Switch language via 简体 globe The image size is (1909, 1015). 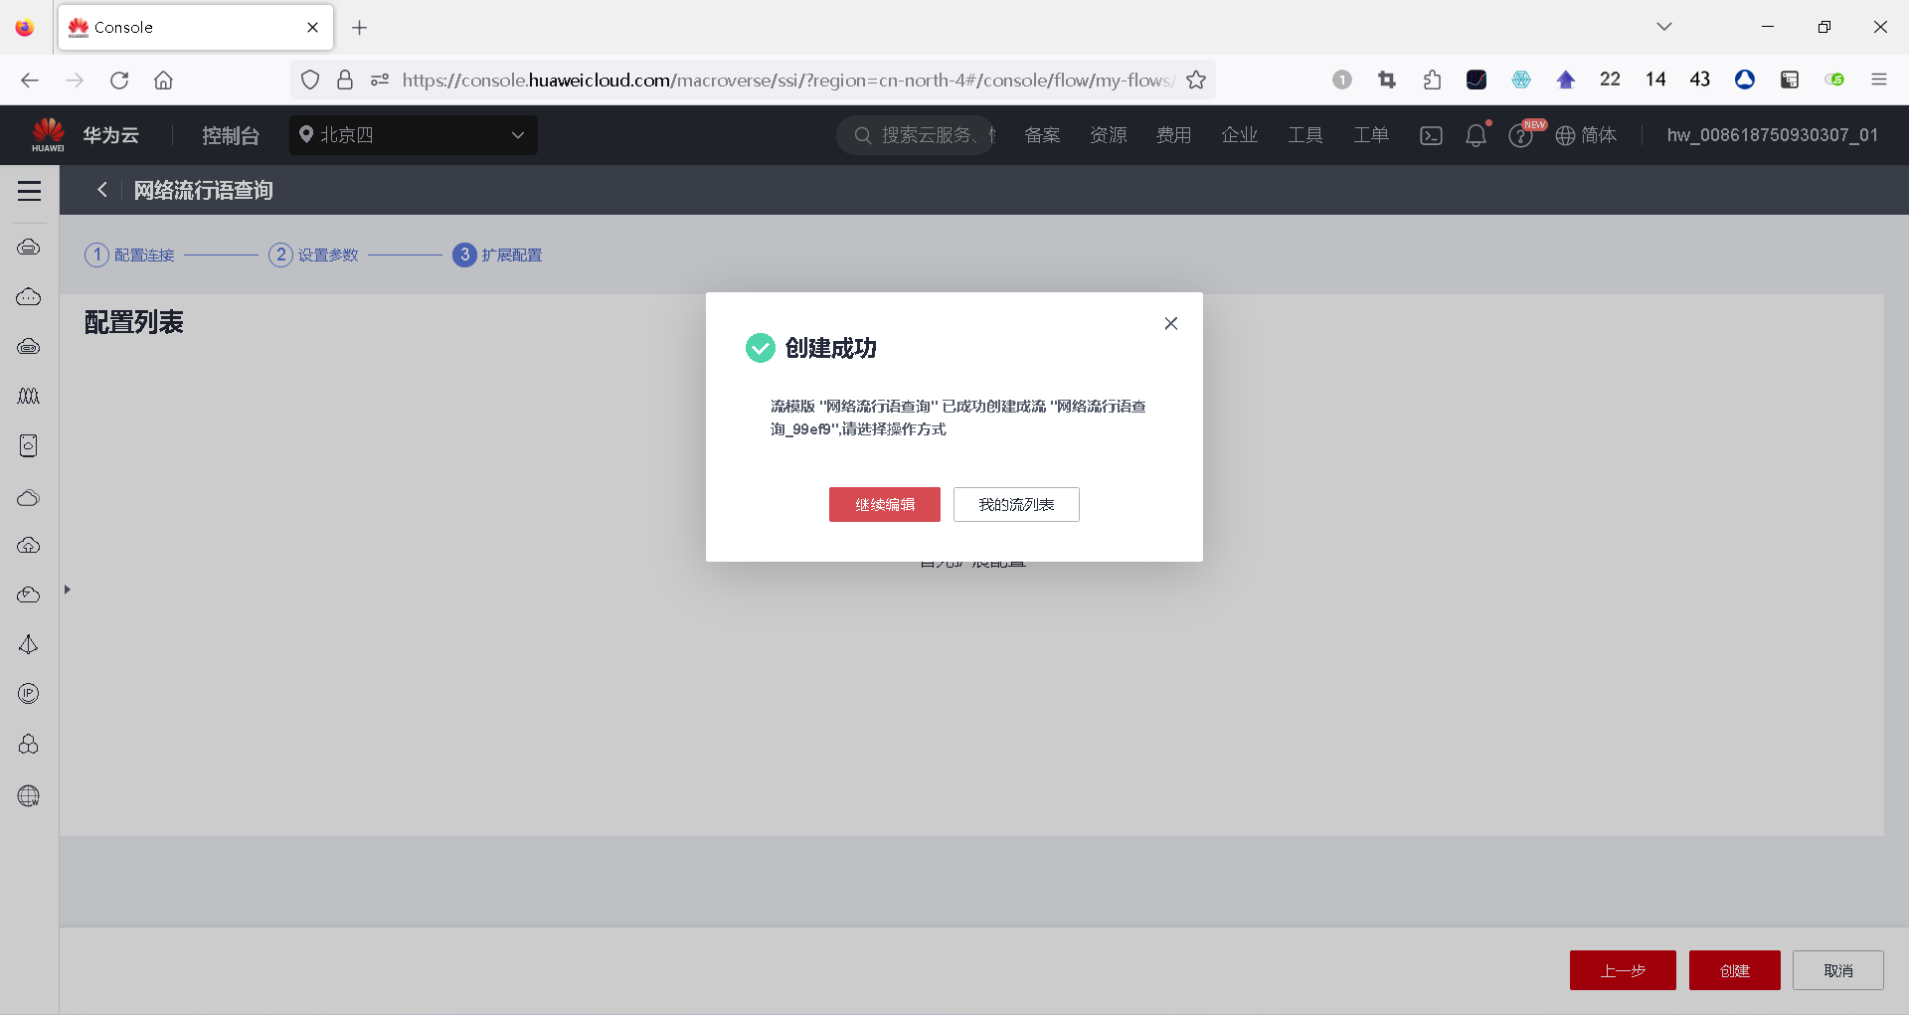point(1586,135)
